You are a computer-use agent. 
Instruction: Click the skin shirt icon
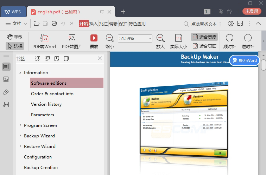pyautogui.click(x=229, y=12)
